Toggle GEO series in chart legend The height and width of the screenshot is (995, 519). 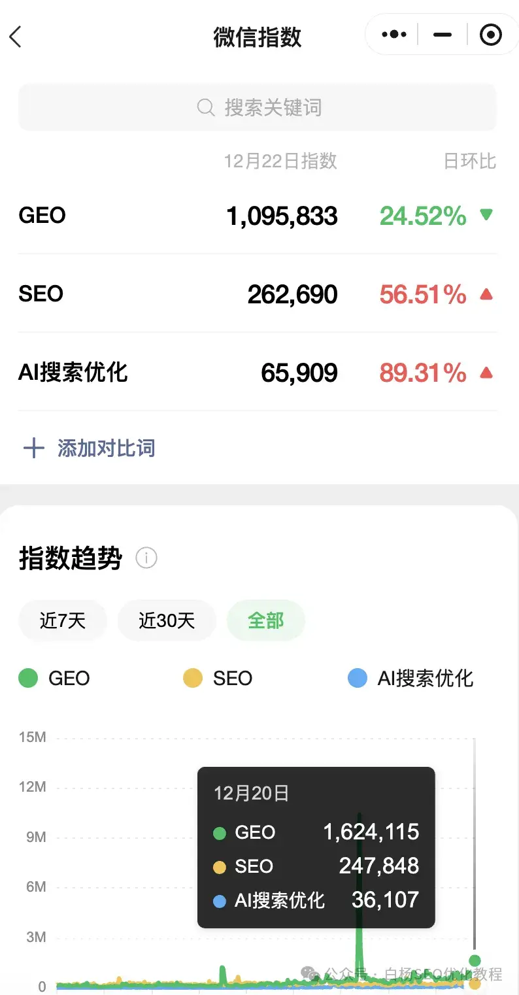pos(55,679)
